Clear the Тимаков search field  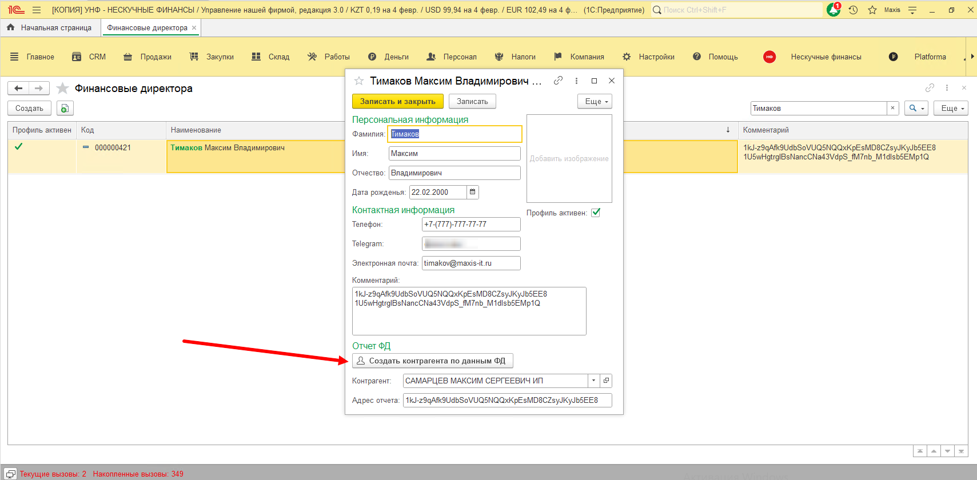[892, 108]
